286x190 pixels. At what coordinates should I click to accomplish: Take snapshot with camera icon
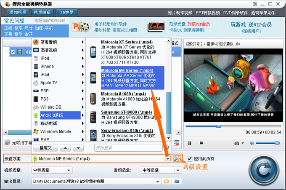point(237,143)
